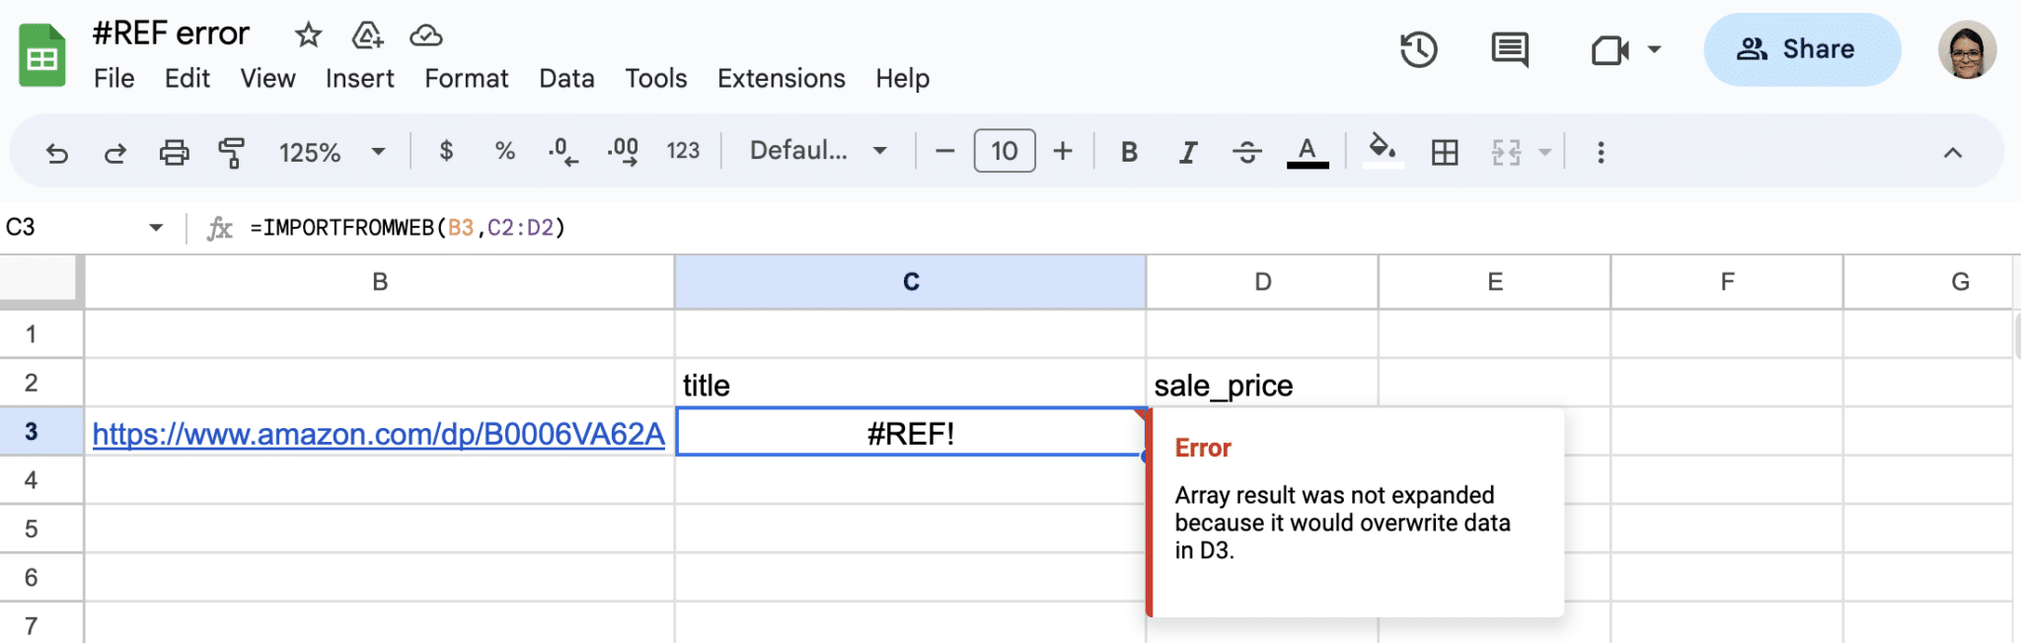Click the move to Drive folder icon
This screenshot has width=2021, height=643.
pyautogui.click(x=367, y=36)
